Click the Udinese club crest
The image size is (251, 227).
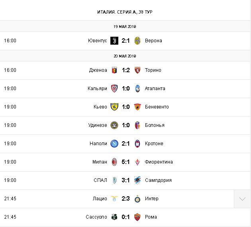(114, 125)
